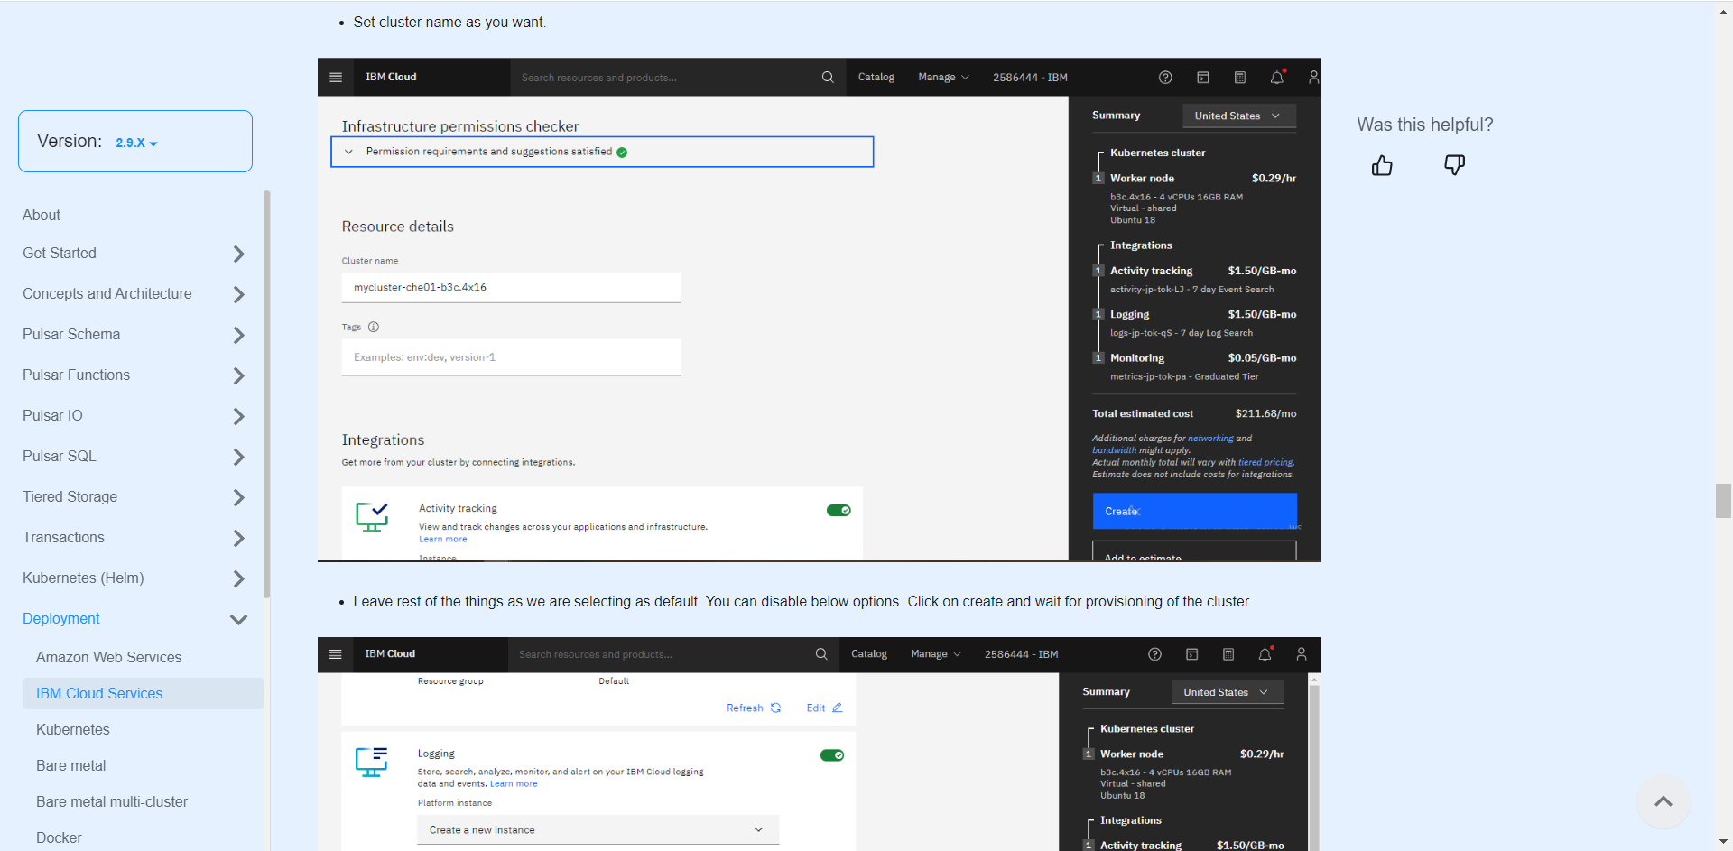Click the Edit link
1733x851 pixels.
[x=824, y=708]
